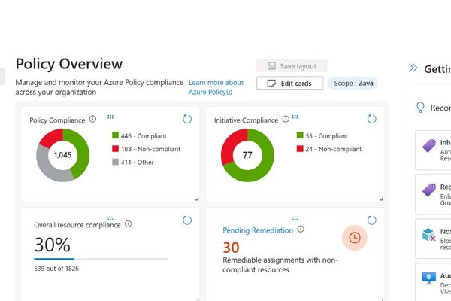Click the gray Other legend swatch

pyautogui.click(x=115, y=162)
